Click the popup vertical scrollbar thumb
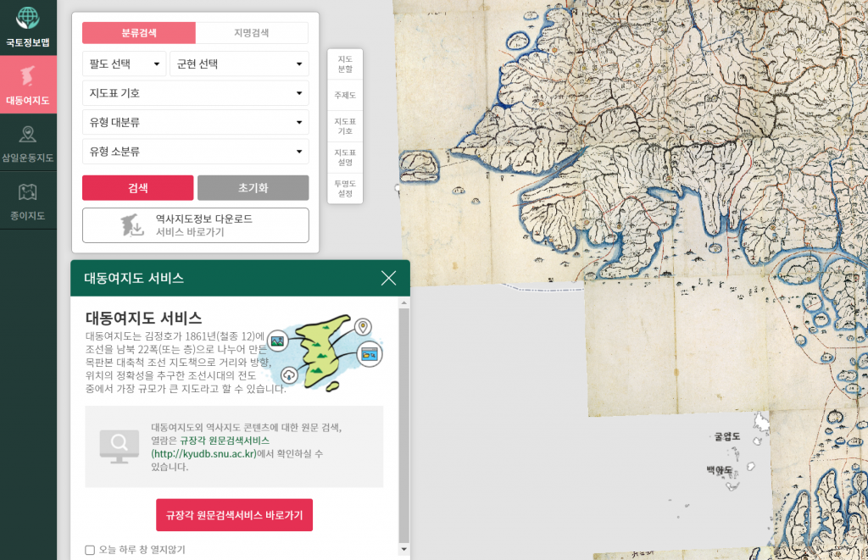 [404, 425]
